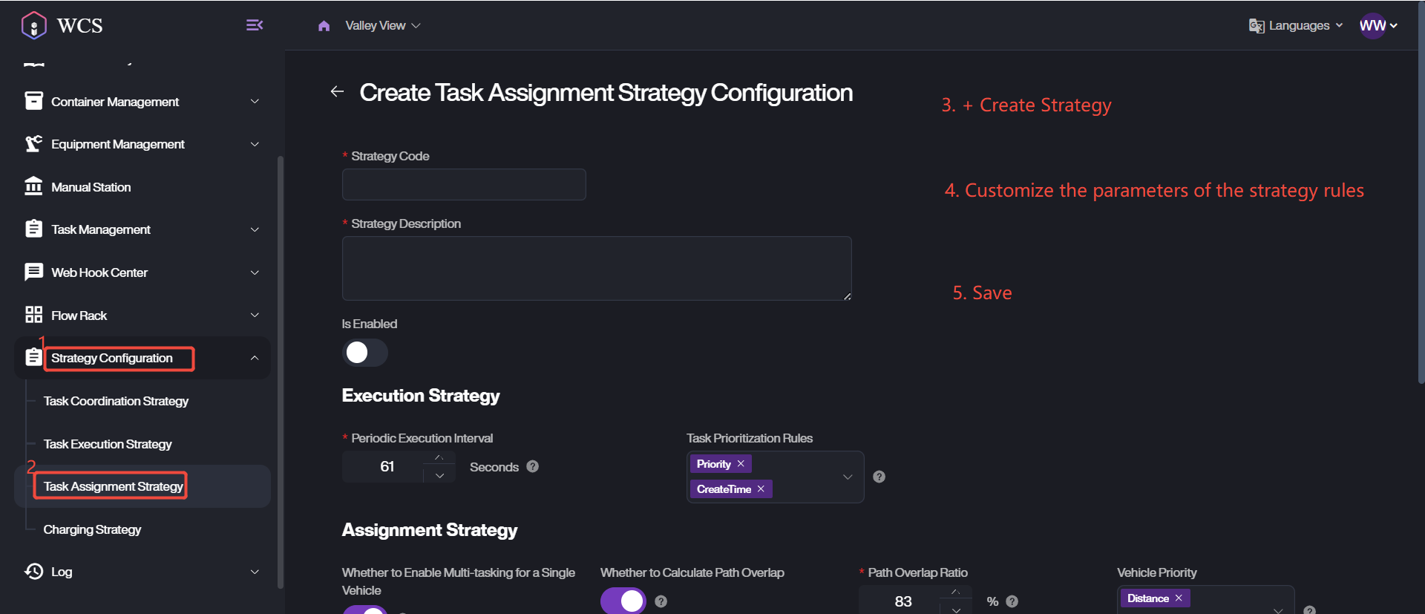Enable the Is Enabled toggle
1425x614 pixels.
364,353
